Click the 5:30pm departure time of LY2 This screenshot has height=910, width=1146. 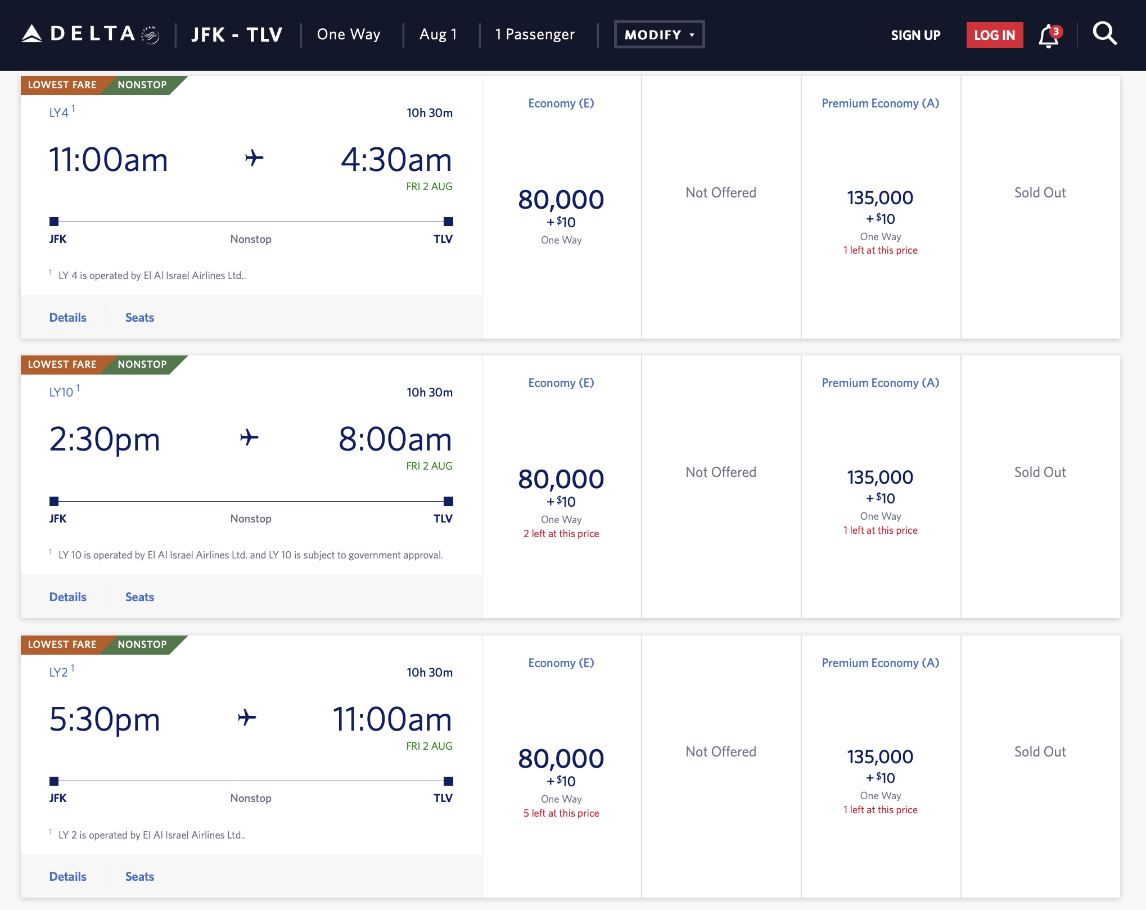pos(105,719)
